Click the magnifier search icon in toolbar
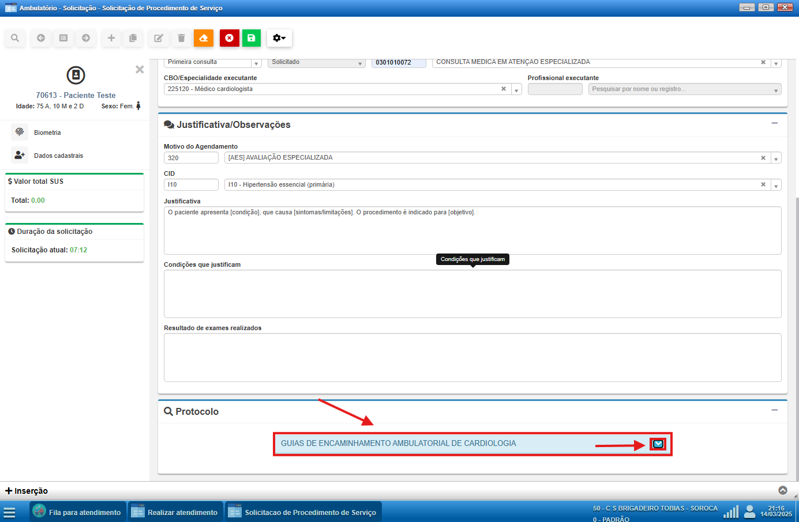 pos(15,38)
